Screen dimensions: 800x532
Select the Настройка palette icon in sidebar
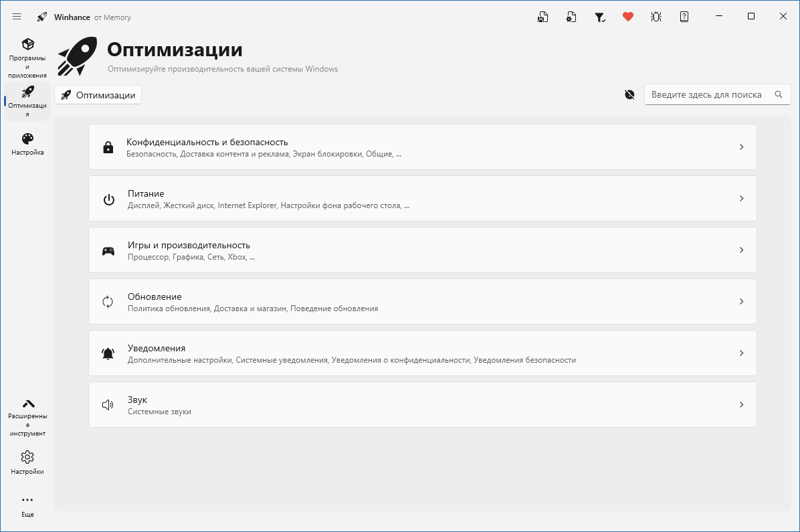click(27, 143)
